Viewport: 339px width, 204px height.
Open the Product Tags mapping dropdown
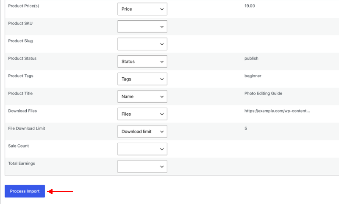pyautogui.click(x=142, y=79)
